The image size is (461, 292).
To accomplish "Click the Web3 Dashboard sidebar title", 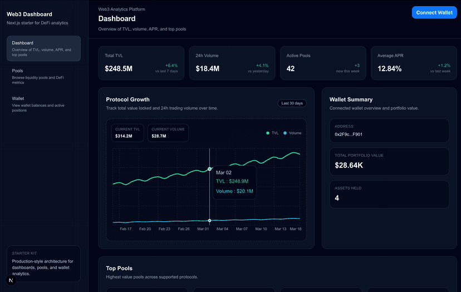I will pyautogui.click(x=30, y=14).
